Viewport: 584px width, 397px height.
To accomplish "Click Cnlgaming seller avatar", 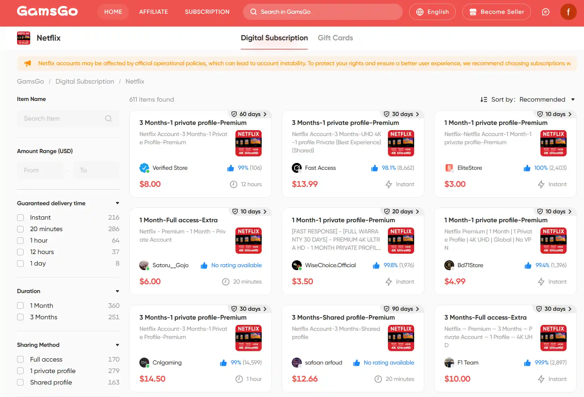I will click(x=144, y=363).
